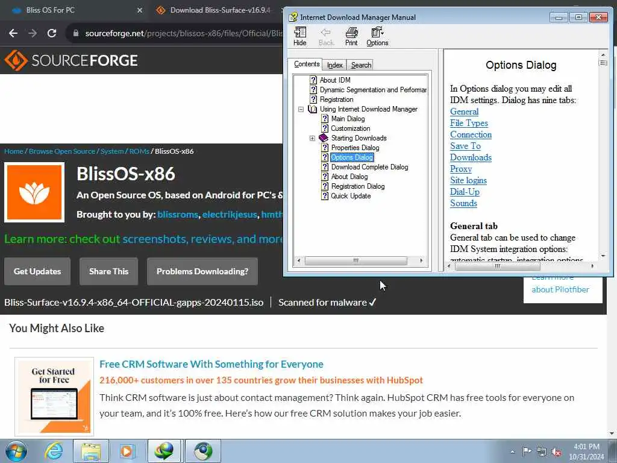The image size is (617, 463).
Task: Switch to the Contents tab
Action: coord(307,64)
